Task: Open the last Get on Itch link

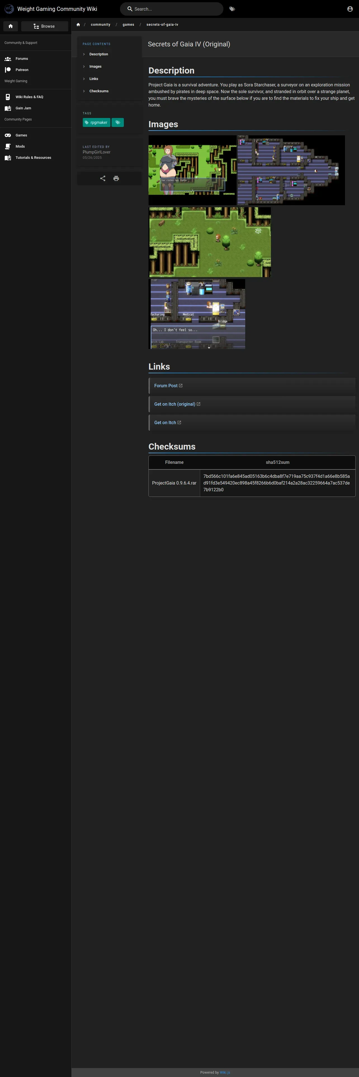Action: 165,422
